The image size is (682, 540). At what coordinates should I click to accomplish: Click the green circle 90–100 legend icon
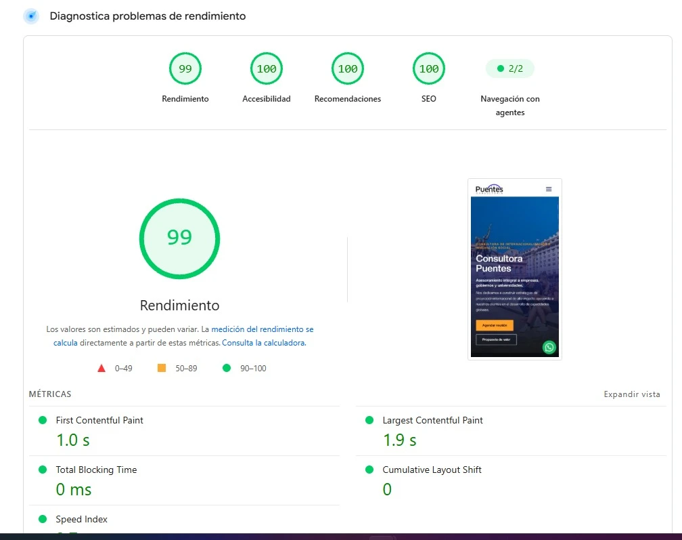click(x=227, y=368)
